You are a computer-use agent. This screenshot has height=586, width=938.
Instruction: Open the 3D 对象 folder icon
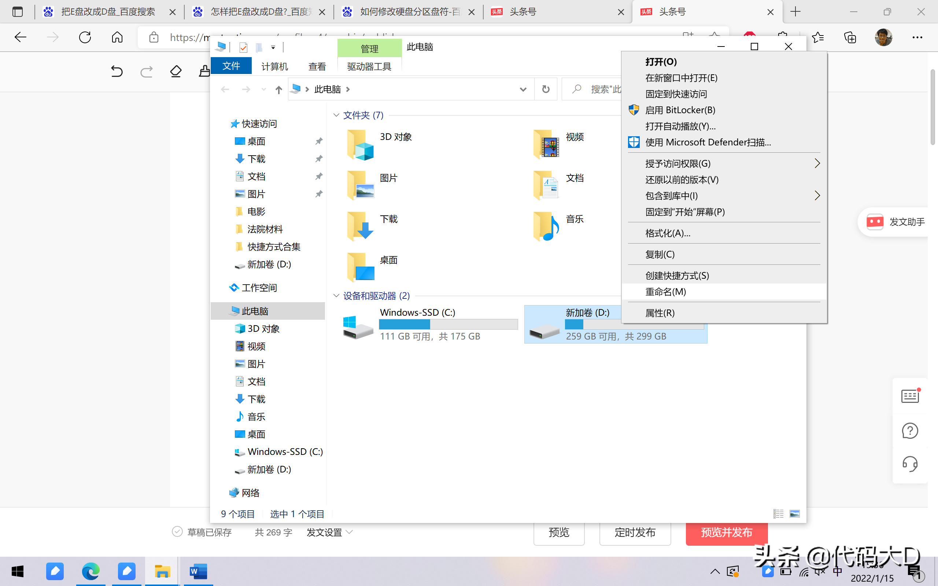(x=360, y=145)
